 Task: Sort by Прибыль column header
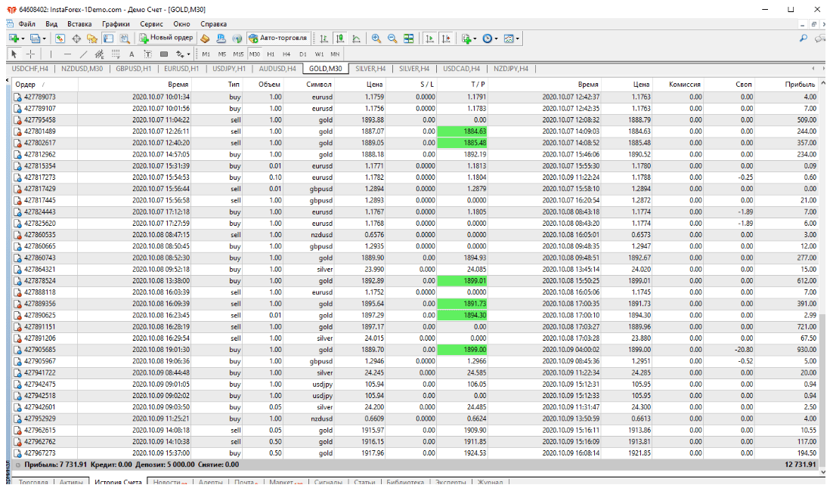pos(800,85)
